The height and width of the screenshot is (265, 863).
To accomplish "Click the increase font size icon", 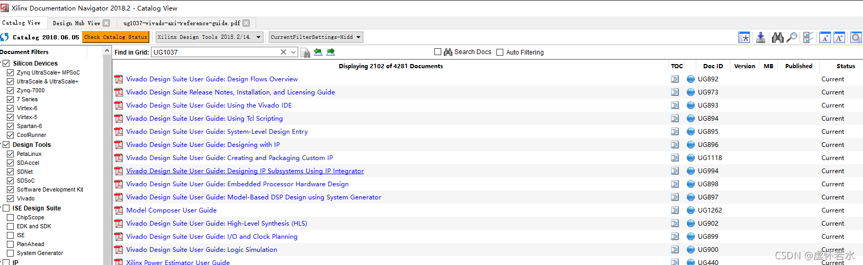I will 839,37.
